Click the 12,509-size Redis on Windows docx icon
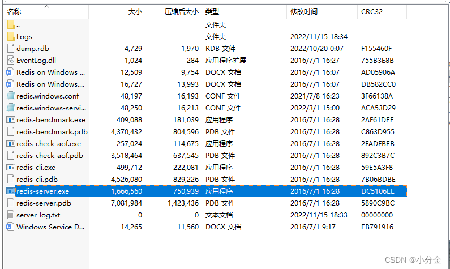Screen dimensions: 450x269 [x=11, y=72]
